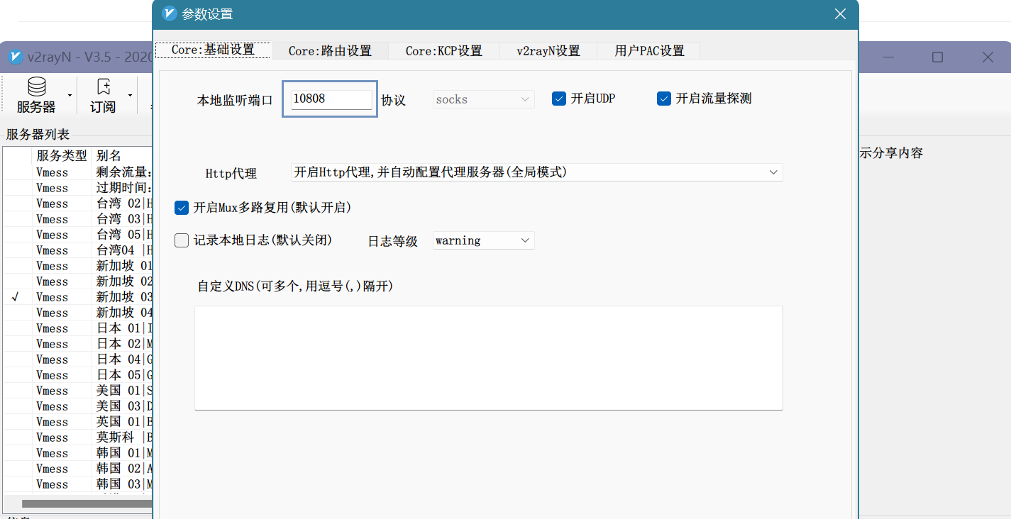Click the 服务类型 column header
This screenshot has height=519, width=1011.
[x=62, y=155]
